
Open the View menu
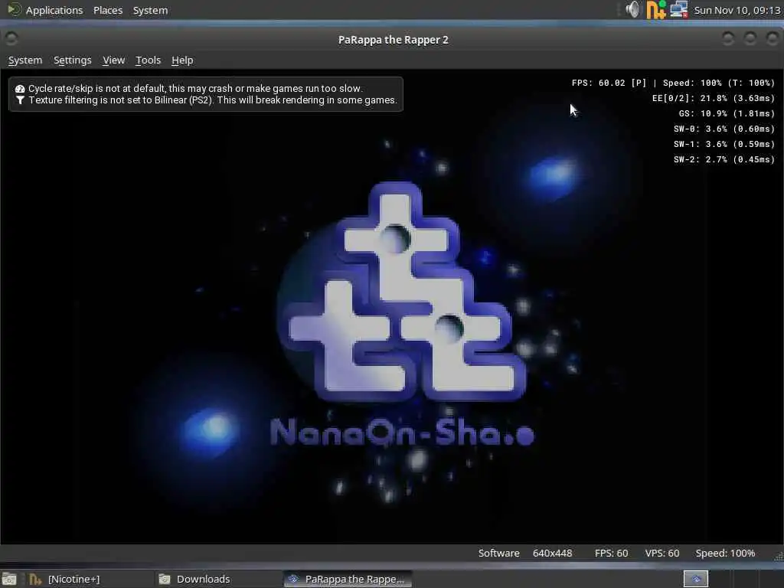pos(113,60)
